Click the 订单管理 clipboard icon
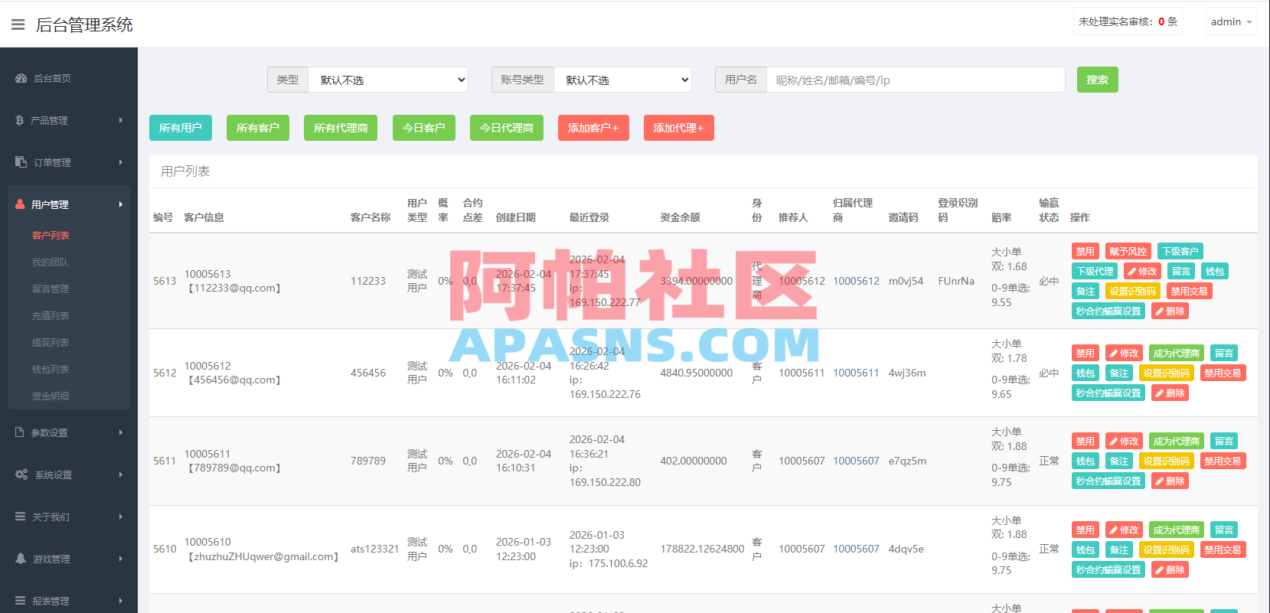Image resolution: width=1270 pixels, height=613 pixels. pos(21,162)
